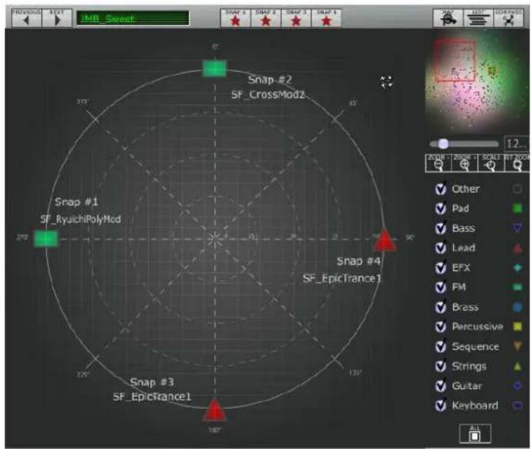Click the green Strings triangle legend icon
This screenshot has width=531, height=449.
click(x=518, y=366)
